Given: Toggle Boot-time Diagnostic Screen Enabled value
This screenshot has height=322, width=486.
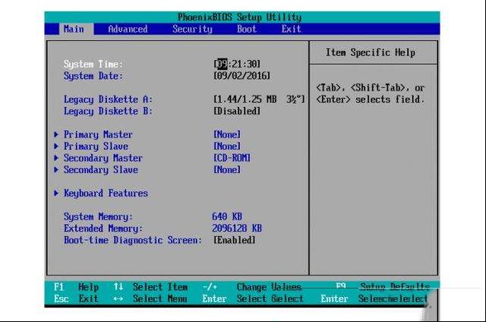Looking at the screenshot, I should pos(235,240).
